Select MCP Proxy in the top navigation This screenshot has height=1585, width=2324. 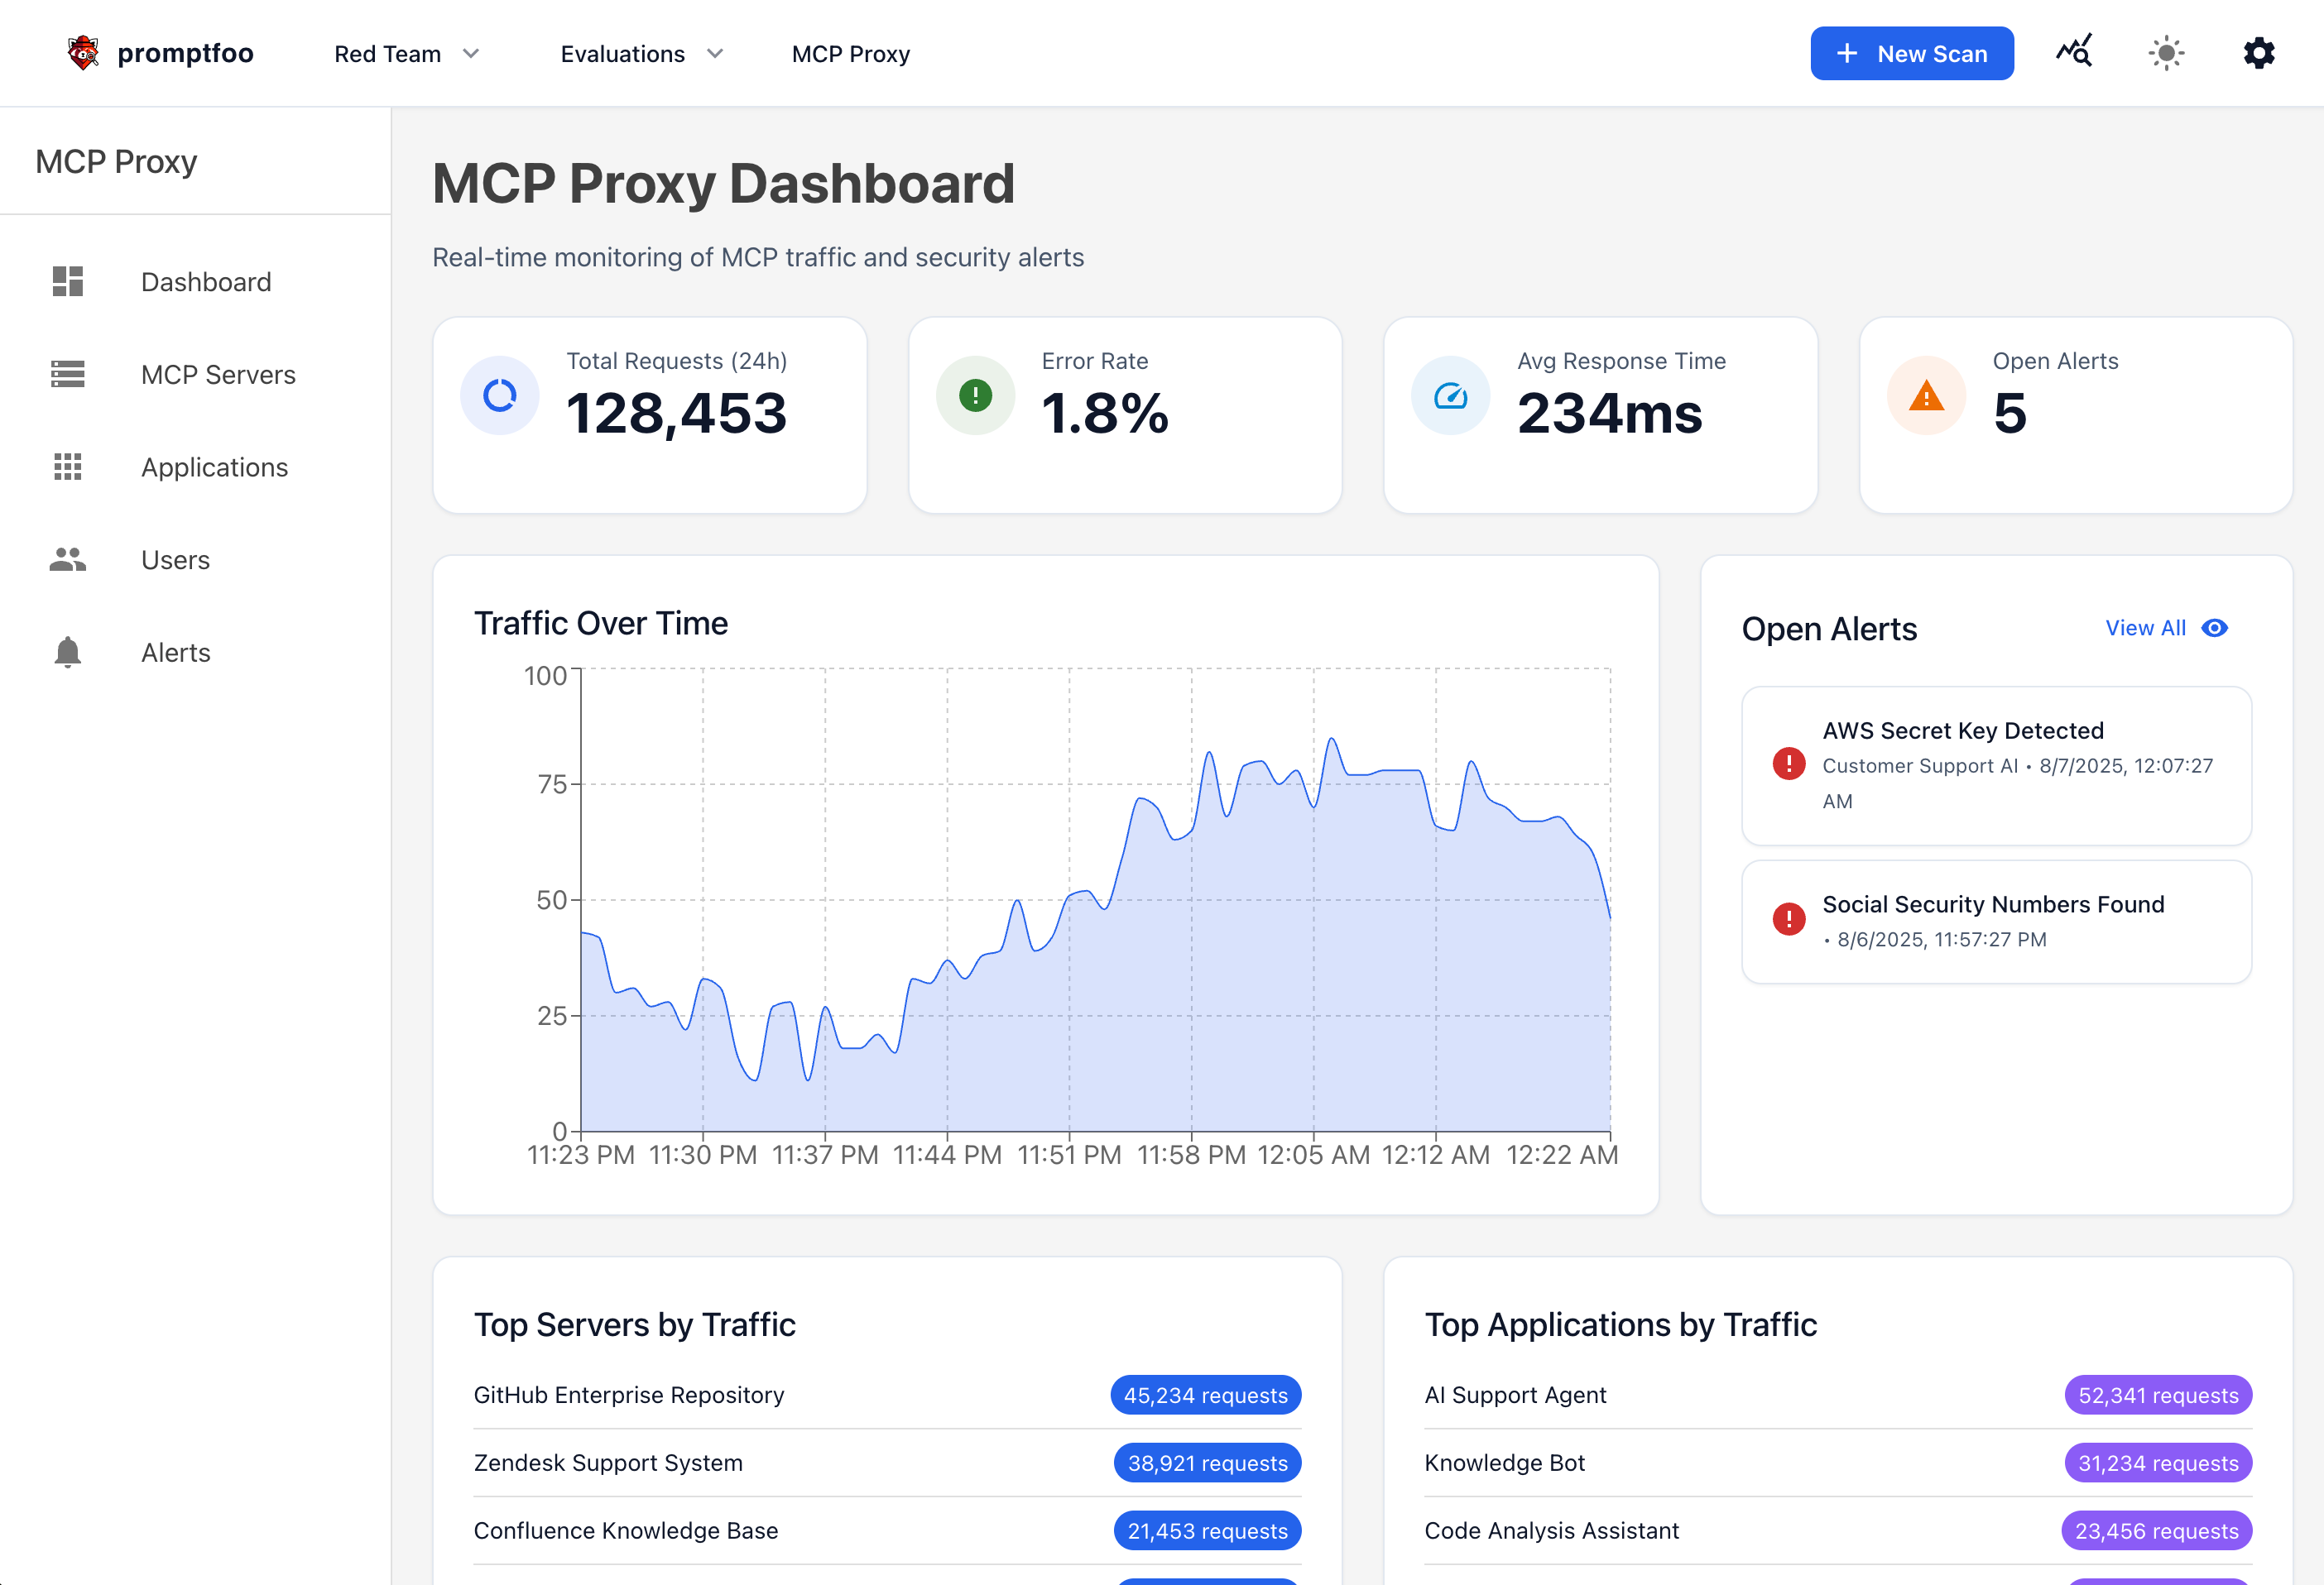point(850,53)
